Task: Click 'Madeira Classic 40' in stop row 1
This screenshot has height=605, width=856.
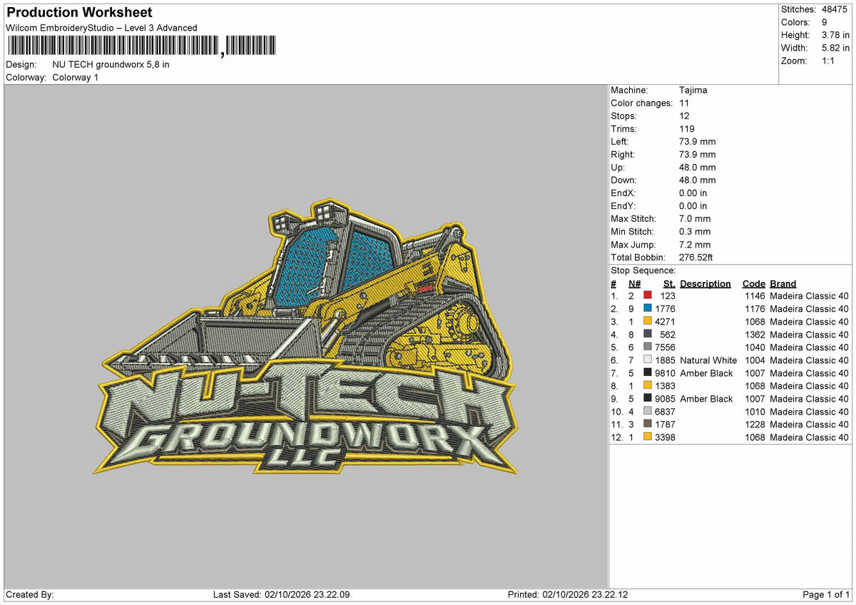Action: [810, 295]
